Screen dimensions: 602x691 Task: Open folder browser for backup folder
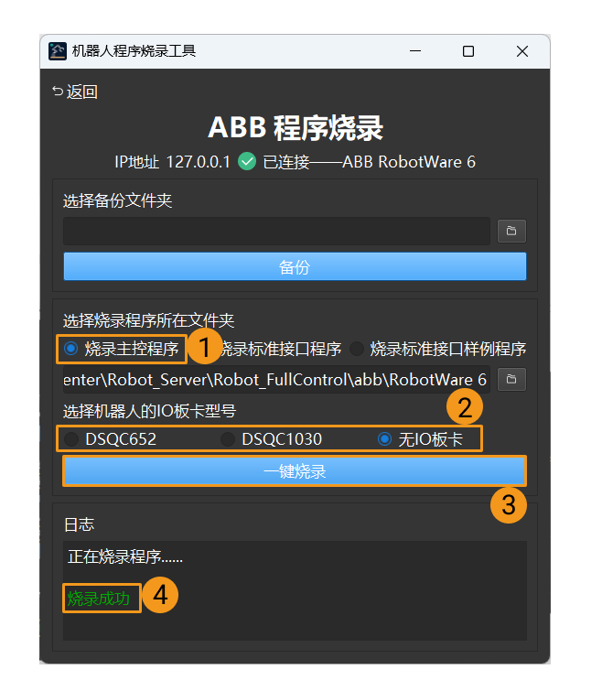click(511, 231)
